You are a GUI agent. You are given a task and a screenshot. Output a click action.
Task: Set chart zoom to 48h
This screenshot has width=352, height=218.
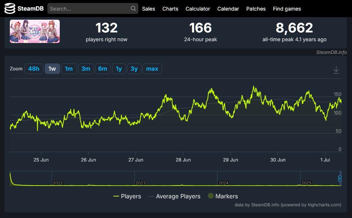34,69
